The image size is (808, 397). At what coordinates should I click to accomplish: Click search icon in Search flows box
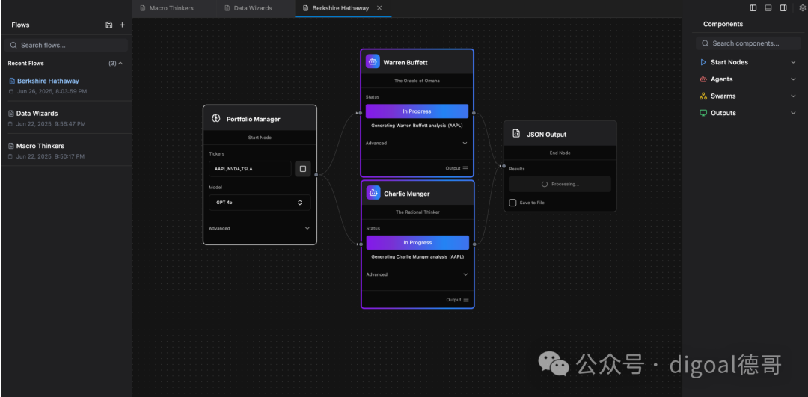coord(13,46)
